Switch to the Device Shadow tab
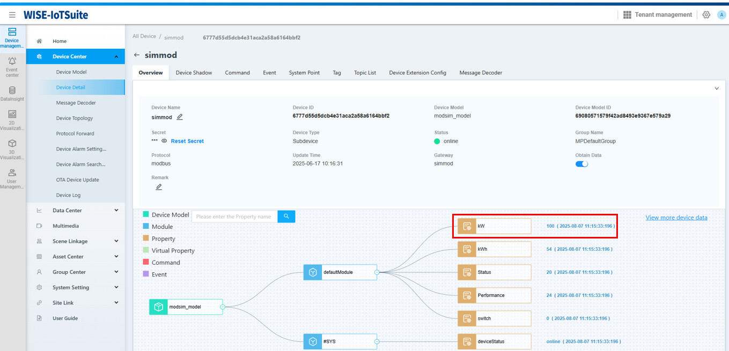 click(194, 73)
